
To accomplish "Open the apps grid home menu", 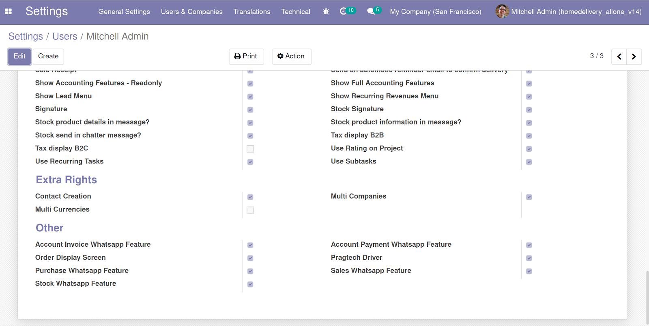I will [x=8, y=12].
